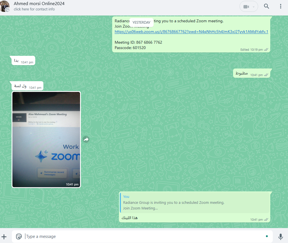The height and width of the screenshot is (243, 288).
Task: Click the sent message text 'هذا اللينك'
Action: point(130,218)
